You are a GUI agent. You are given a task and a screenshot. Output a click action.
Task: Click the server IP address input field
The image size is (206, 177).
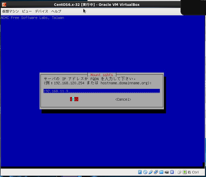[101, 91]
